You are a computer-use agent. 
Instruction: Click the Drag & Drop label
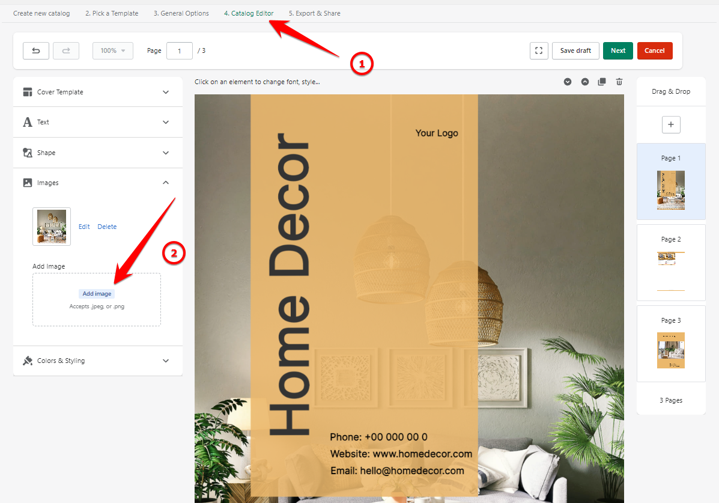(671, 91)
